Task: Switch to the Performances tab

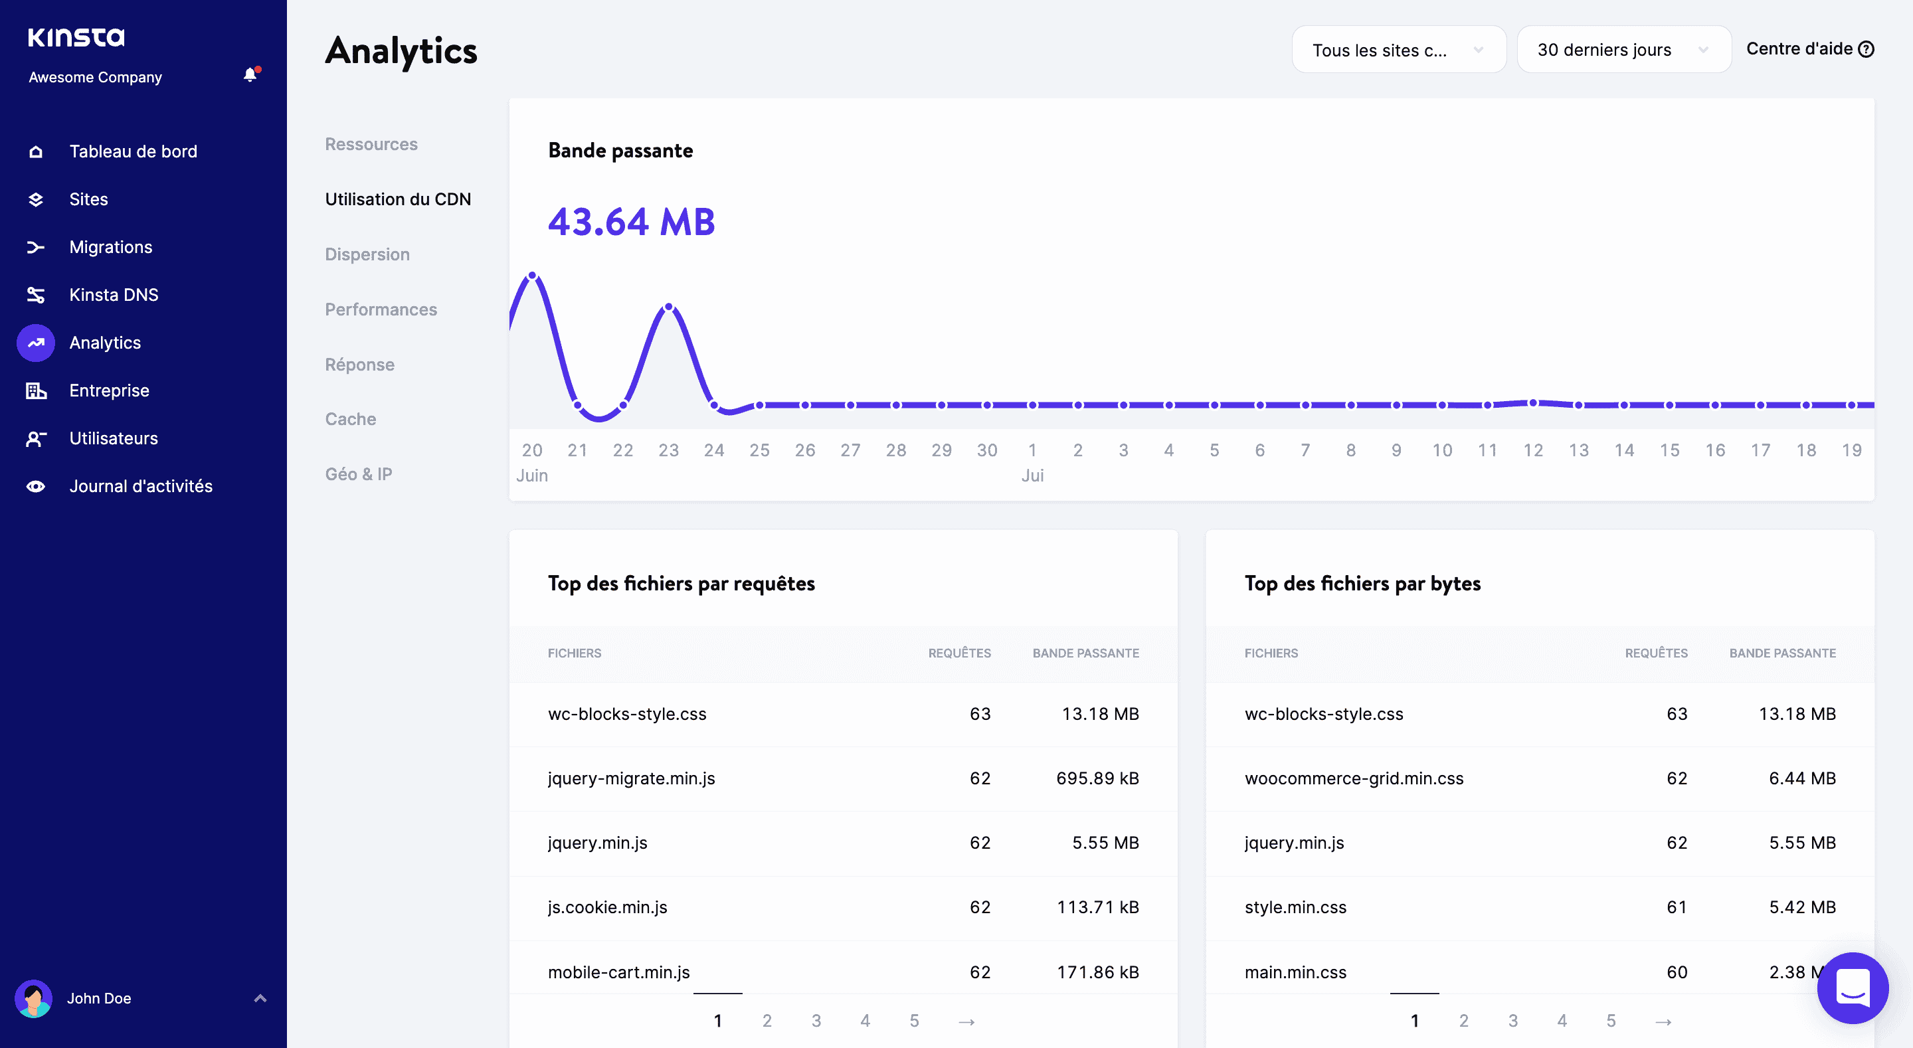Action: [381, 309]
